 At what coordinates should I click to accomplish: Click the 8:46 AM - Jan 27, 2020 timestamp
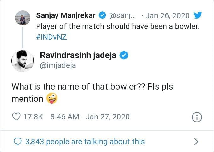[90, 117]
